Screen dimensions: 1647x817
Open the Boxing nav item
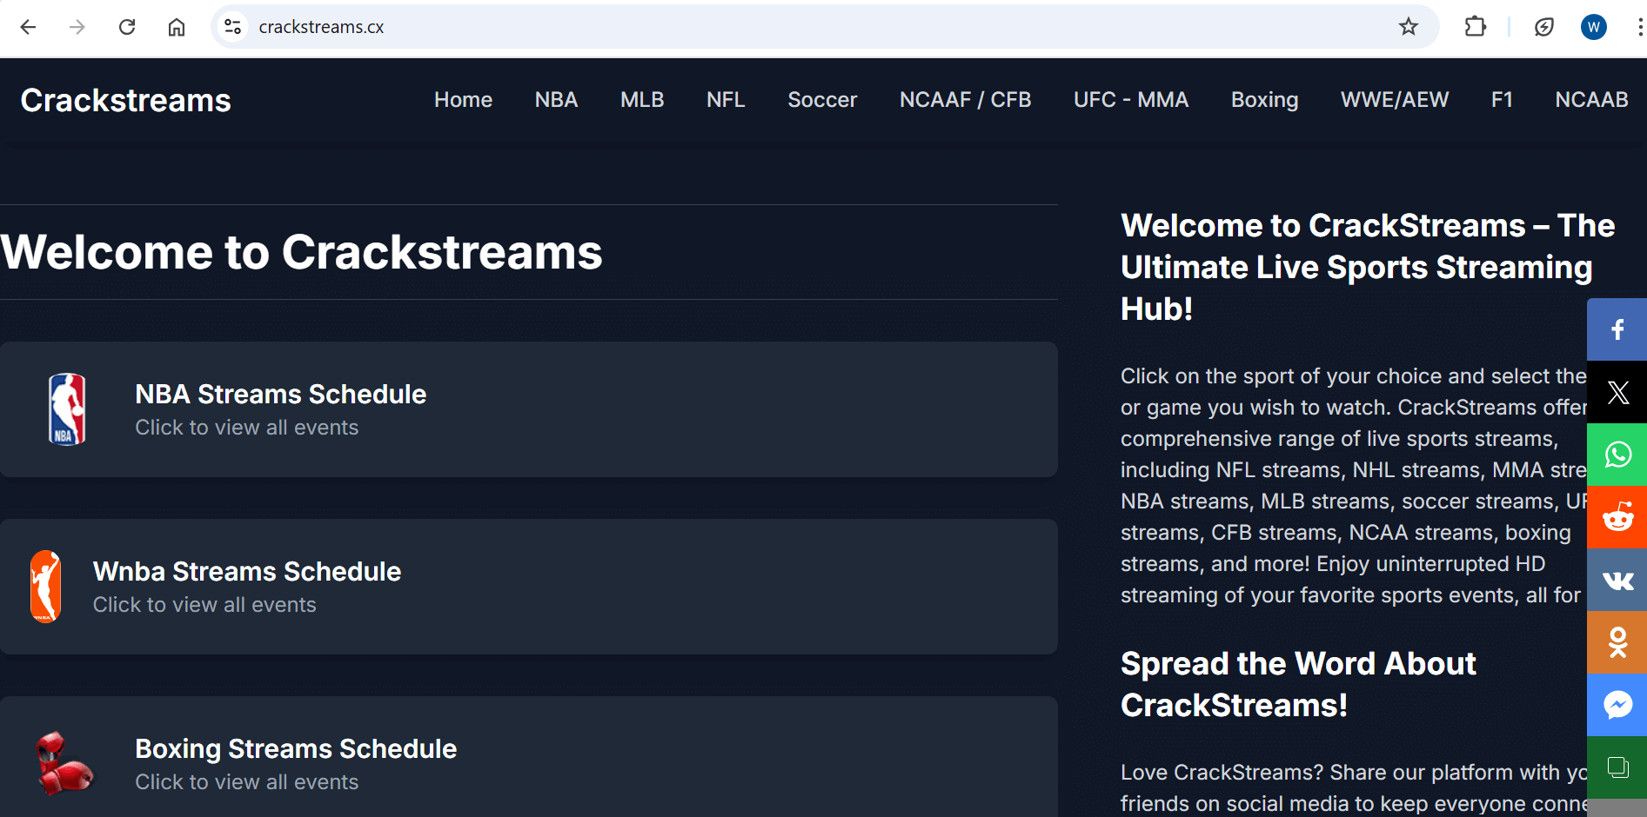1265,100
